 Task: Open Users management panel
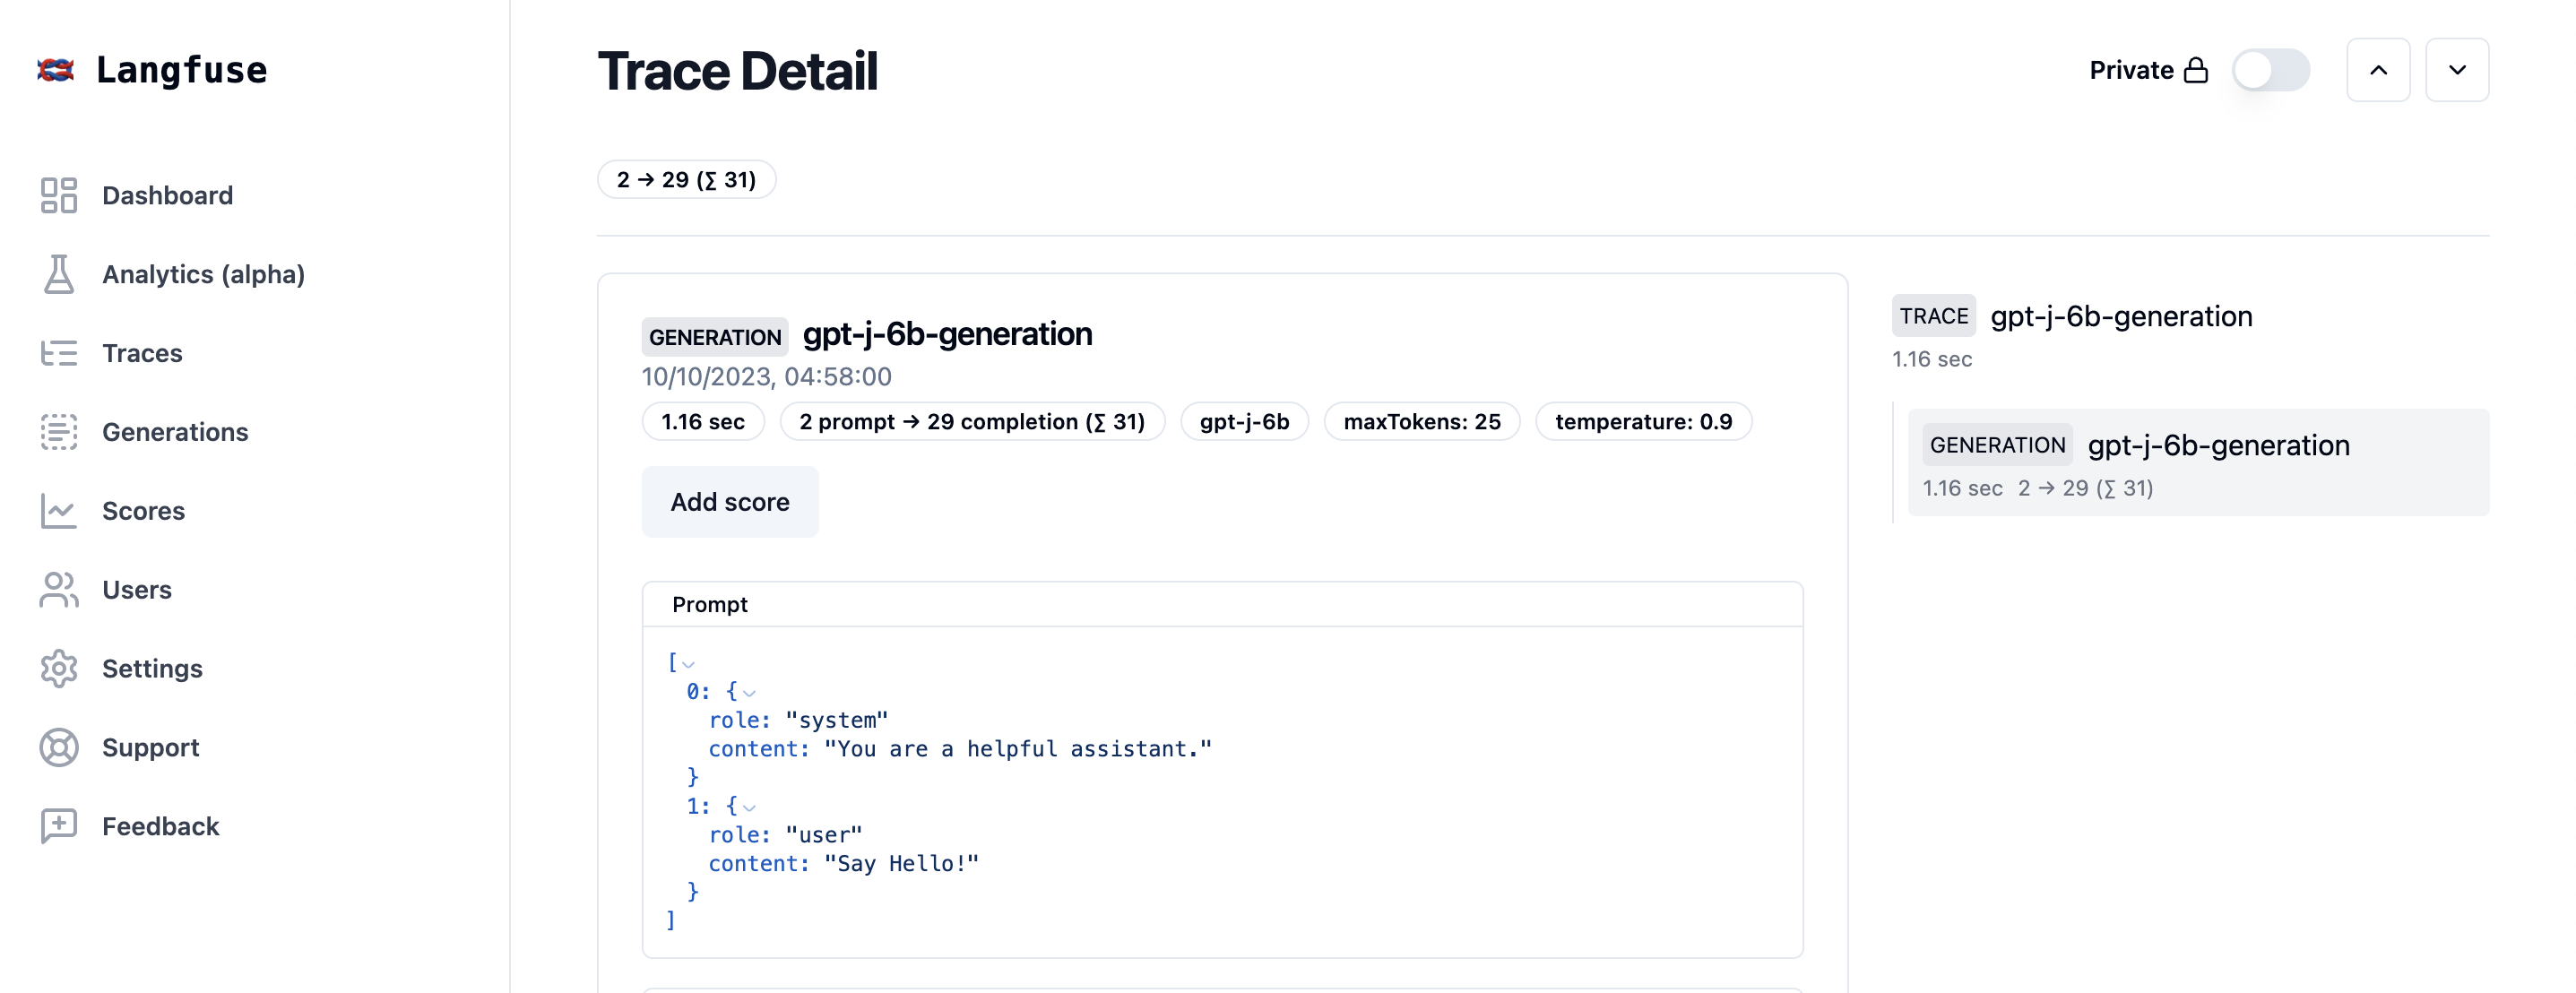136,588
